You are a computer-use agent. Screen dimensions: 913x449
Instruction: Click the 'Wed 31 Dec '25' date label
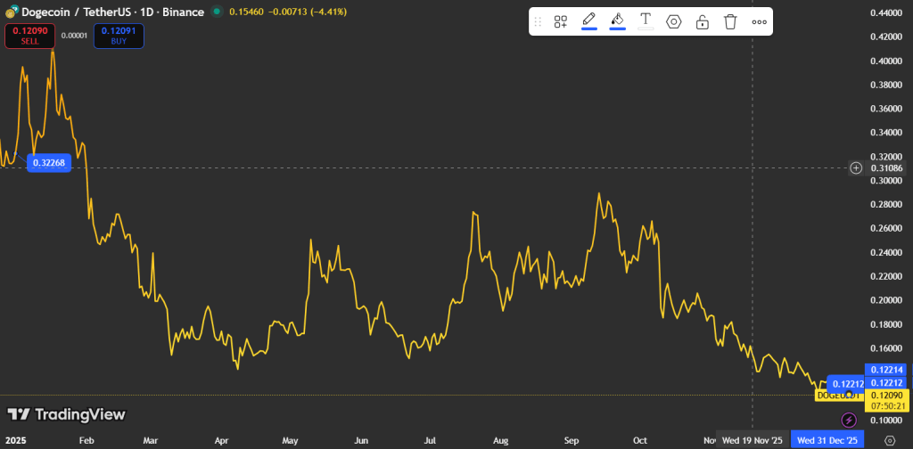[827, 440]
